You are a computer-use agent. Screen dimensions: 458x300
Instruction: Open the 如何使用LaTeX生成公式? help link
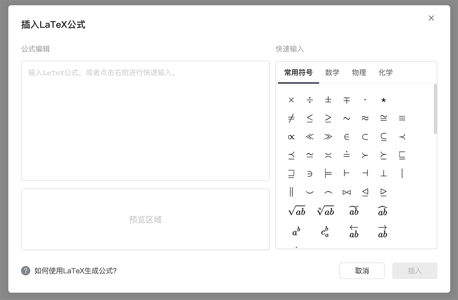(x=75, y=271)
